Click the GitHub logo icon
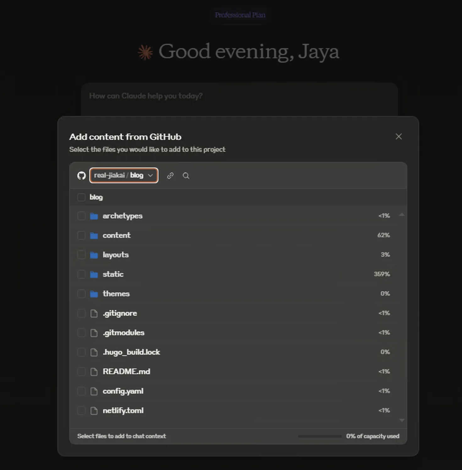 (x=81, y=176)
